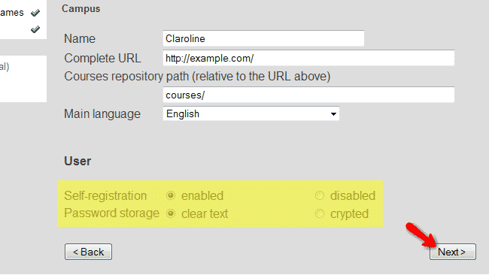The height and width of the screenshot is (275, 489).
Task: Select the sidebar step ending in "ames"
Action: (12, 13)
